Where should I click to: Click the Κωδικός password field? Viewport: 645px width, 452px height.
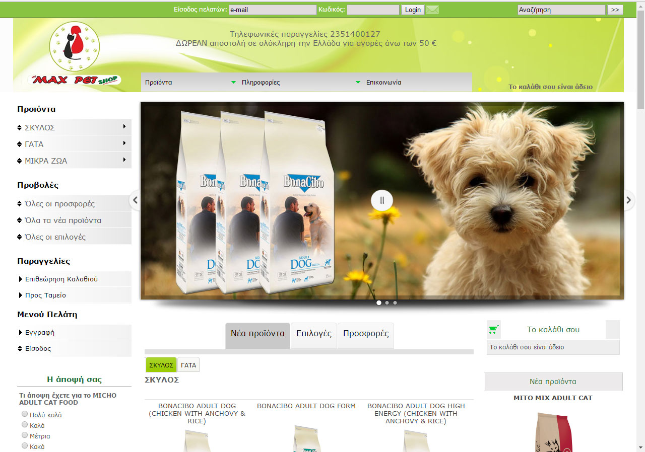[x=373, y=10]
